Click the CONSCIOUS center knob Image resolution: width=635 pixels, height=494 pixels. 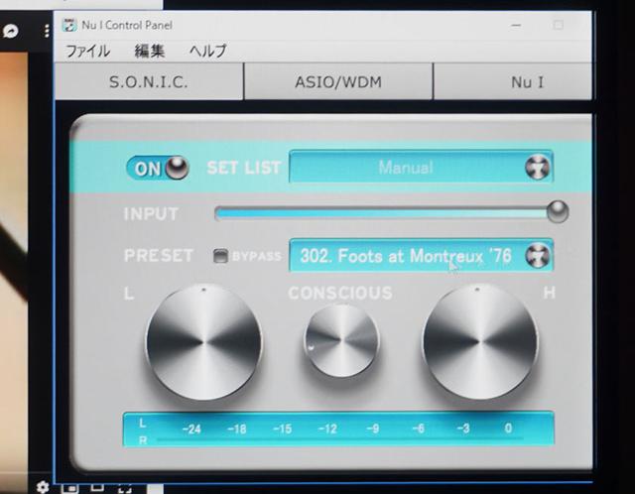click(x=341, y=340)
